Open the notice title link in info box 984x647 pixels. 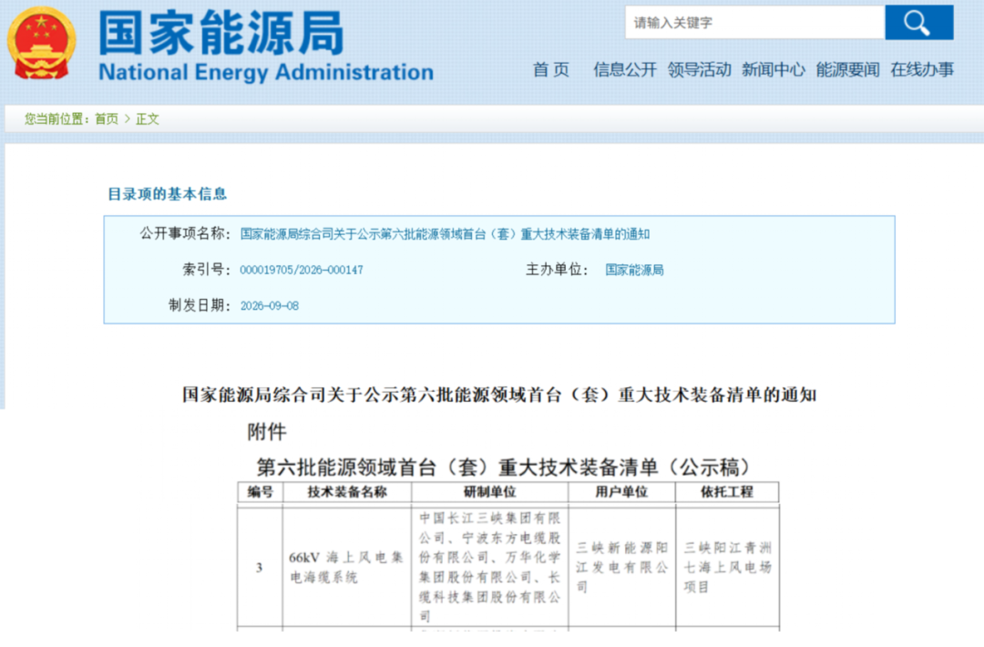point(445,234)
